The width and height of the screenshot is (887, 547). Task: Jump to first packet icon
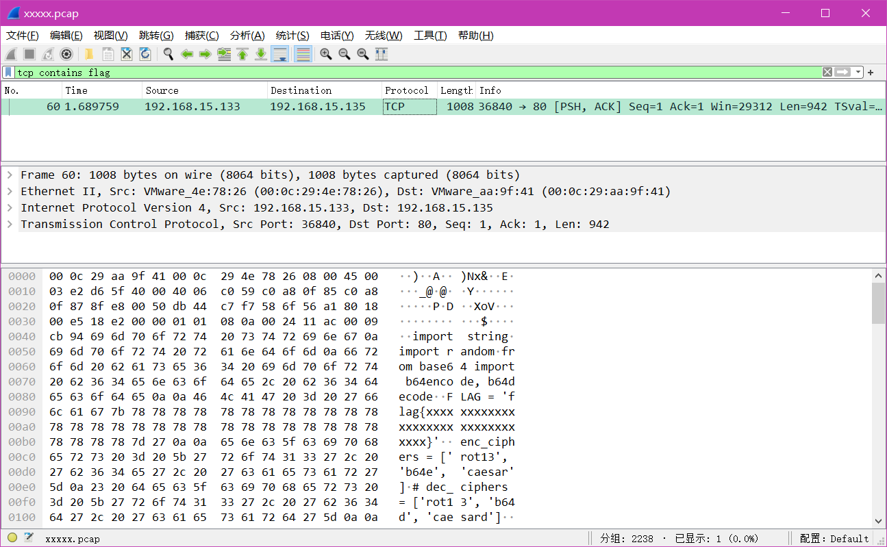pos(242,54)
